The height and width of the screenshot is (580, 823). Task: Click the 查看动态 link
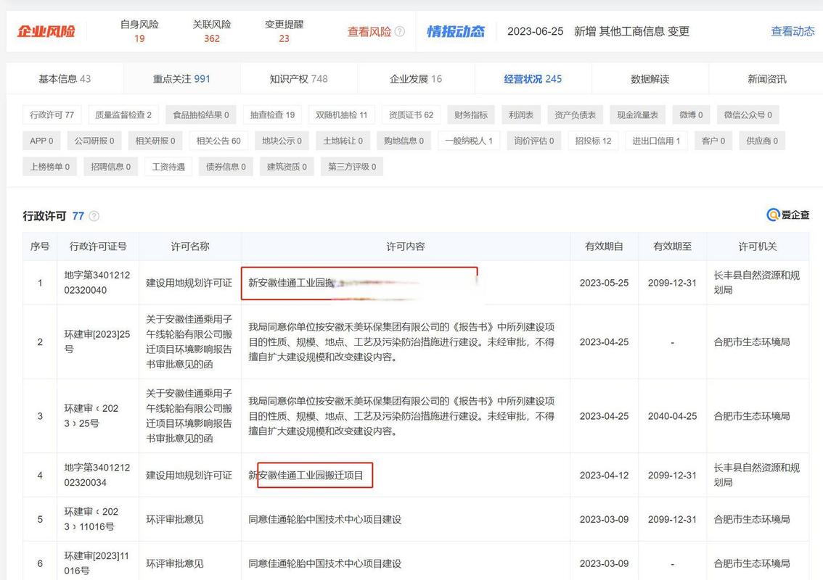793,31
